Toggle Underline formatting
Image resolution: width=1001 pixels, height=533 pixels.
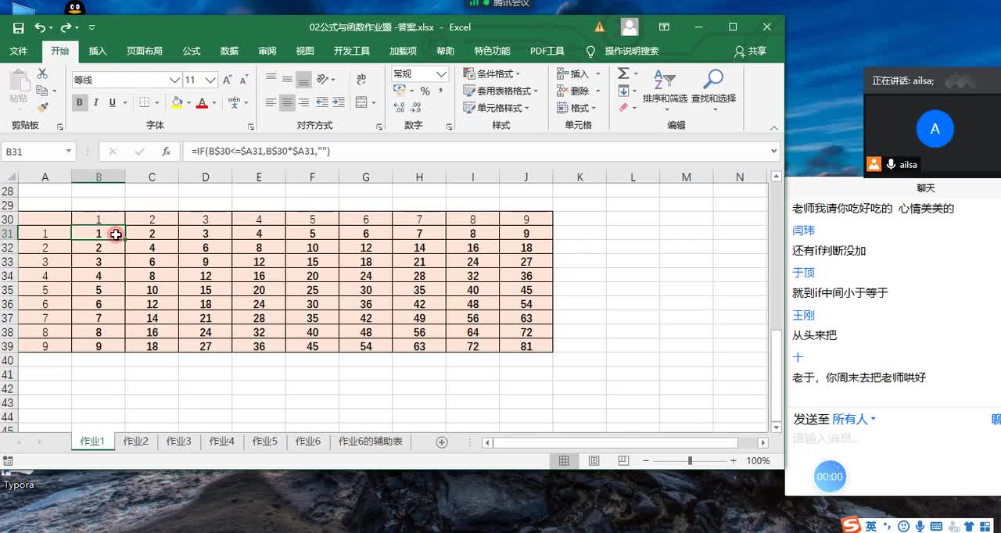(113, 102)
